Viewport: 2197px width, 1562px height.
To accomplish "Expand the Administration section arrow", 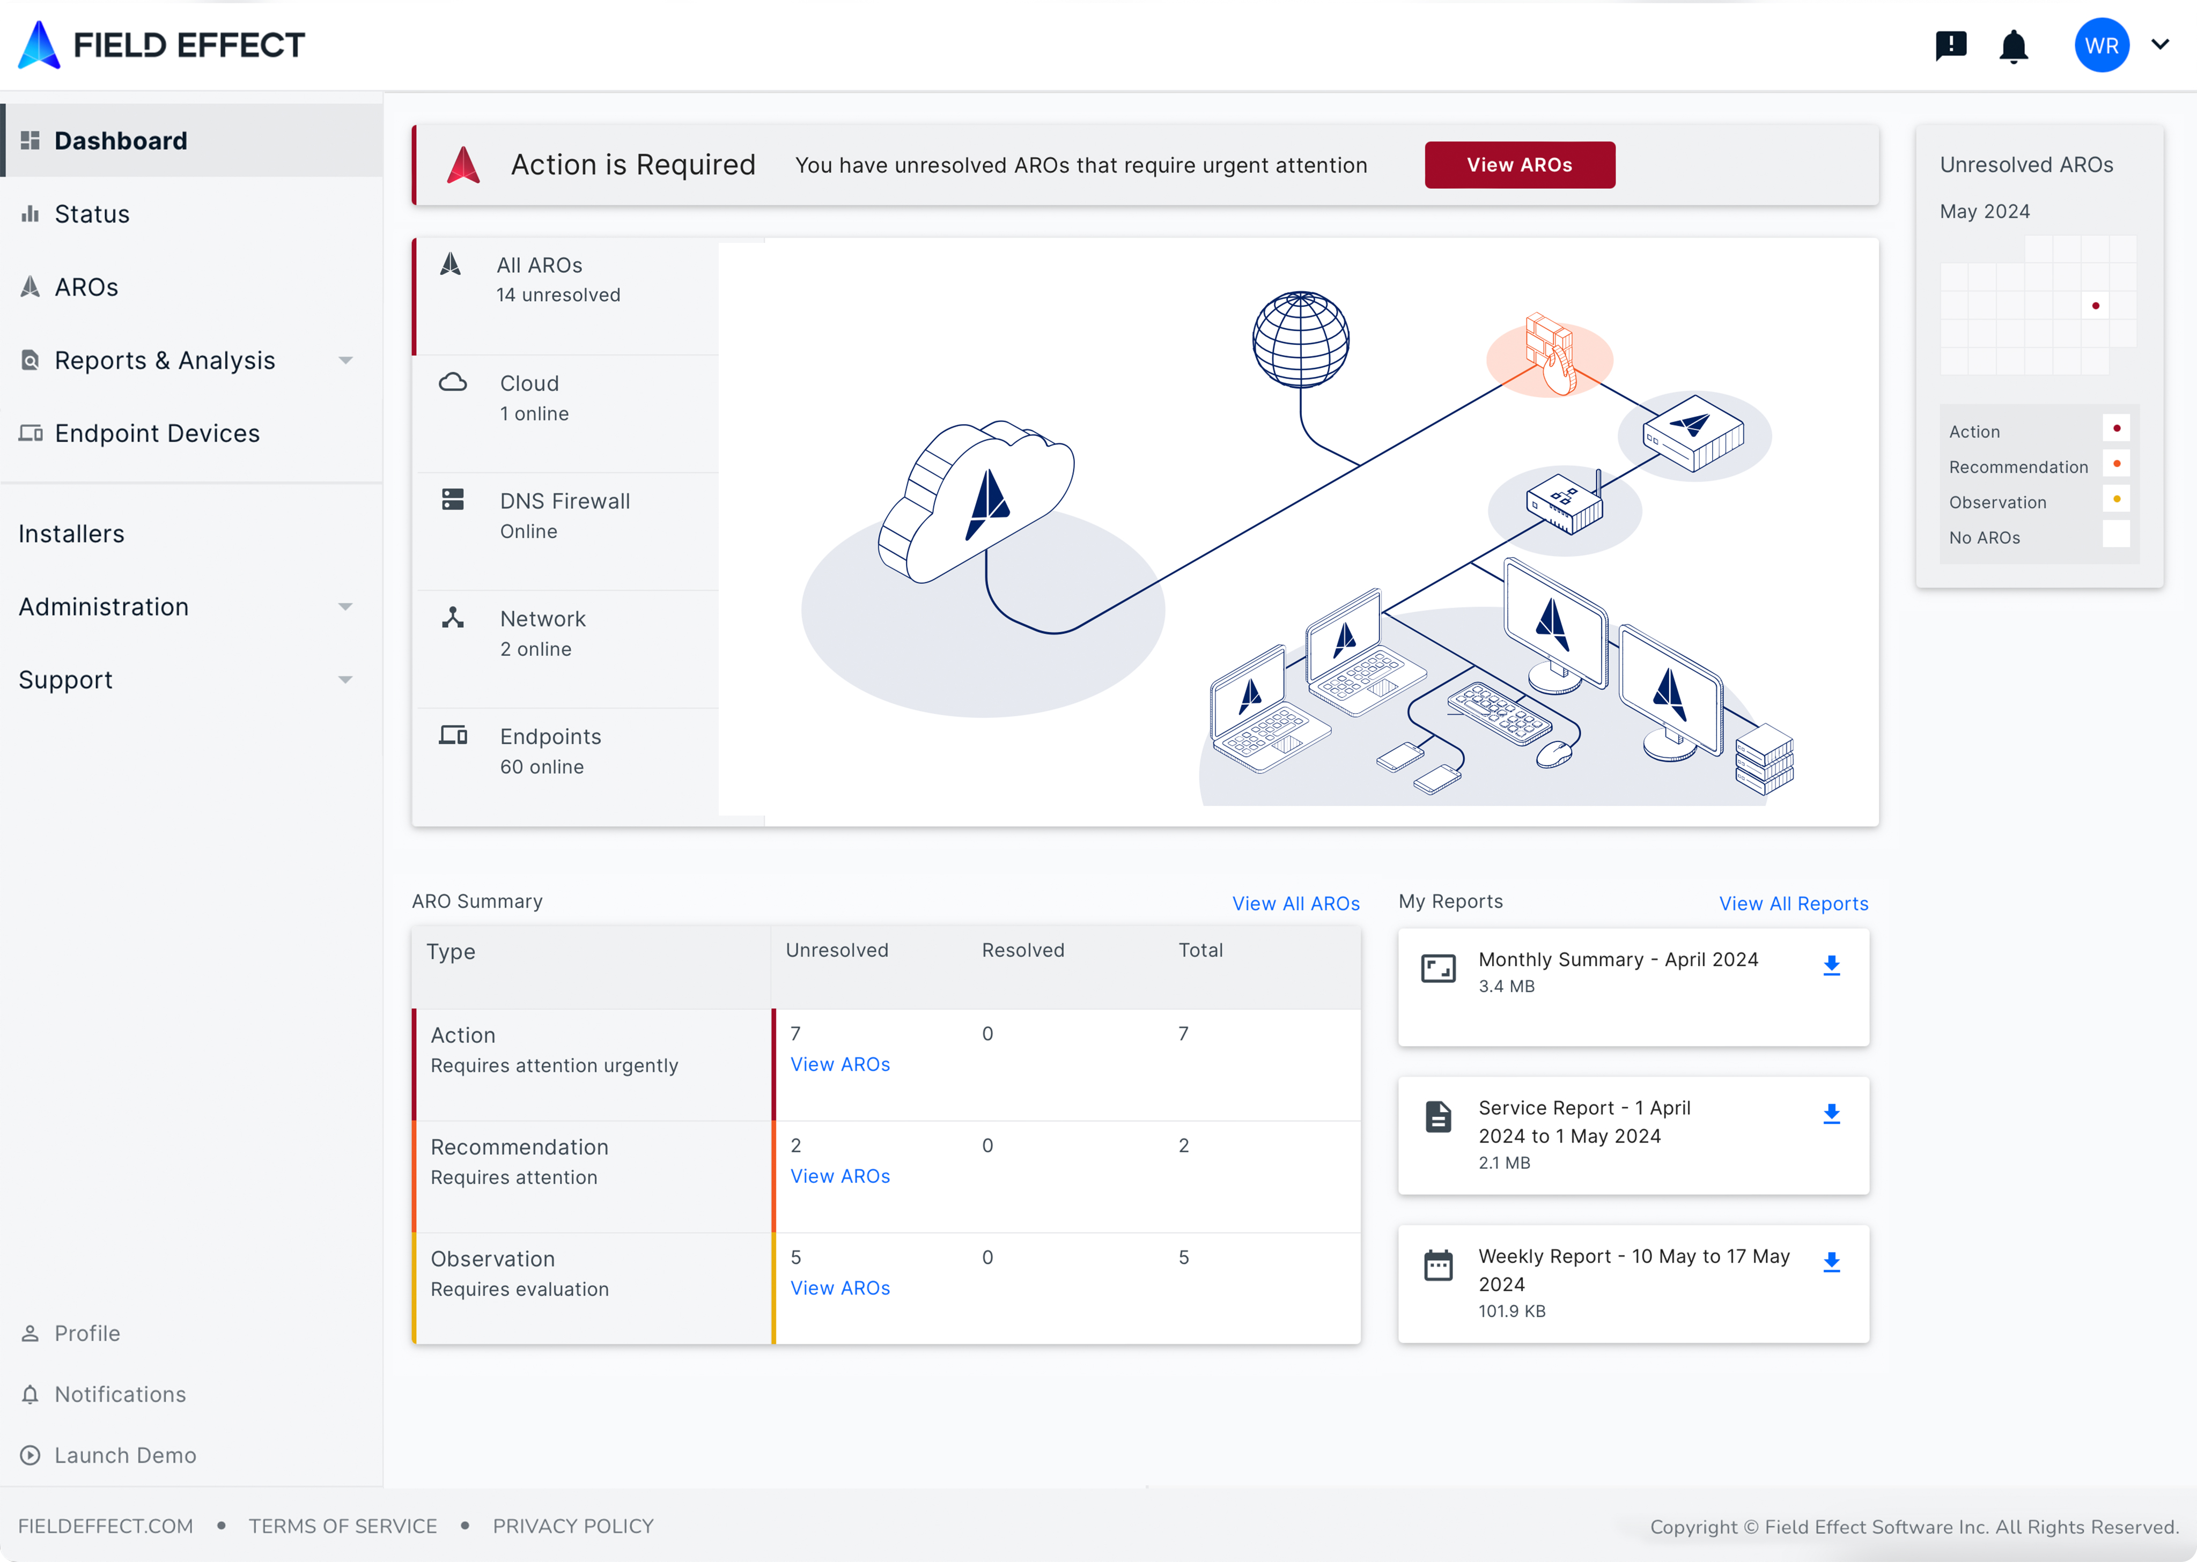I will [x=345, y=607].
